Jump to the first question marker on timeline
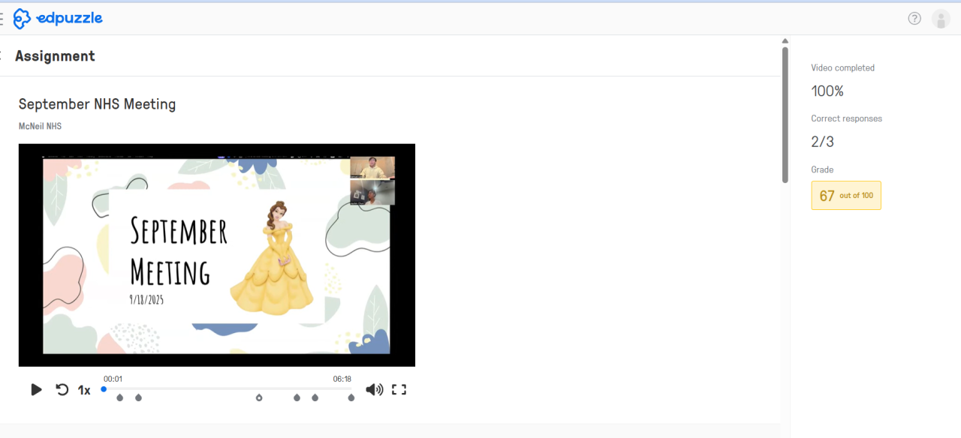 pyautogui.click(x=120, y=397)
